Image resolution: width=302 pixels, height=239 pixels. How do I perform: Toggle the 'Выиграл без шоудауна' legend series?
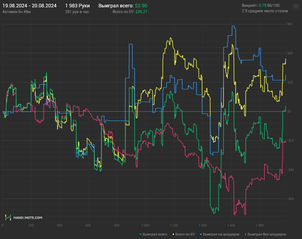pos(265,234)
